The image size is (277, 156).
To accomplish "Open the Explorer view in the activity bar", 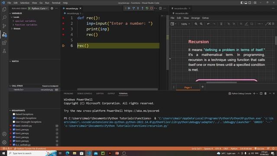I will [x=4, y=9].
